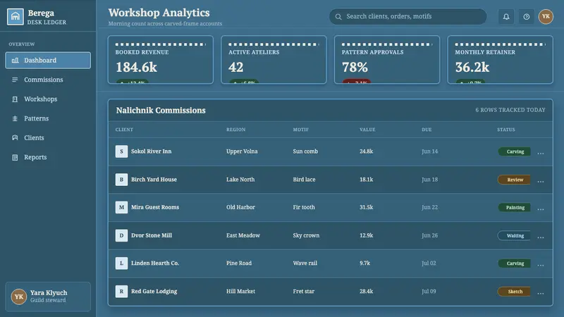Open the Active Ateliers card

(274, 60)
